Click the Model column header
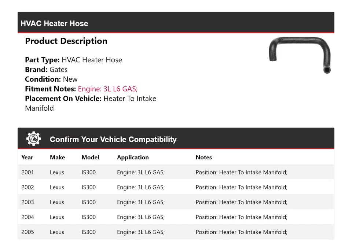352x251 pixels. coord(90,157)
